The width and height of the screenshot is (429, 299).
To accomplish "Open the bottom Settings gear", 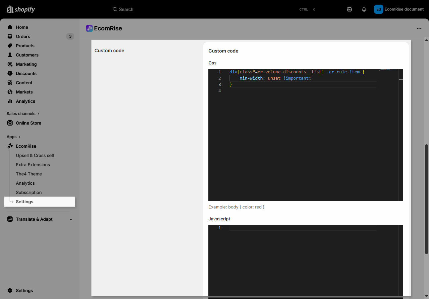I will coord(10,290).
